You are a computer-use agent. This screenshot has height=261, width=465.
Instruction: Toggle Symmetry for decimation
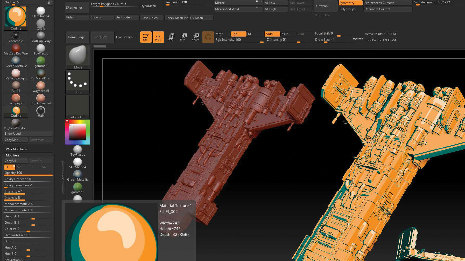pyautogui.click(x=350, y=3)
